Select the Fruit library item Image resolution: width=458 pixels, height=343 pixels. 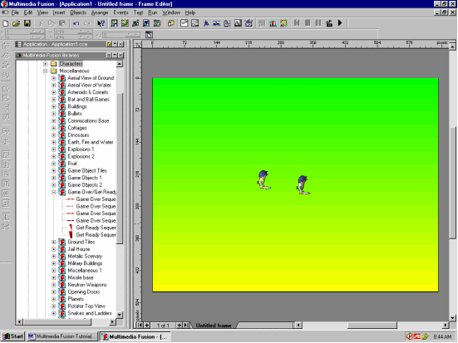(x=72, y=164)
